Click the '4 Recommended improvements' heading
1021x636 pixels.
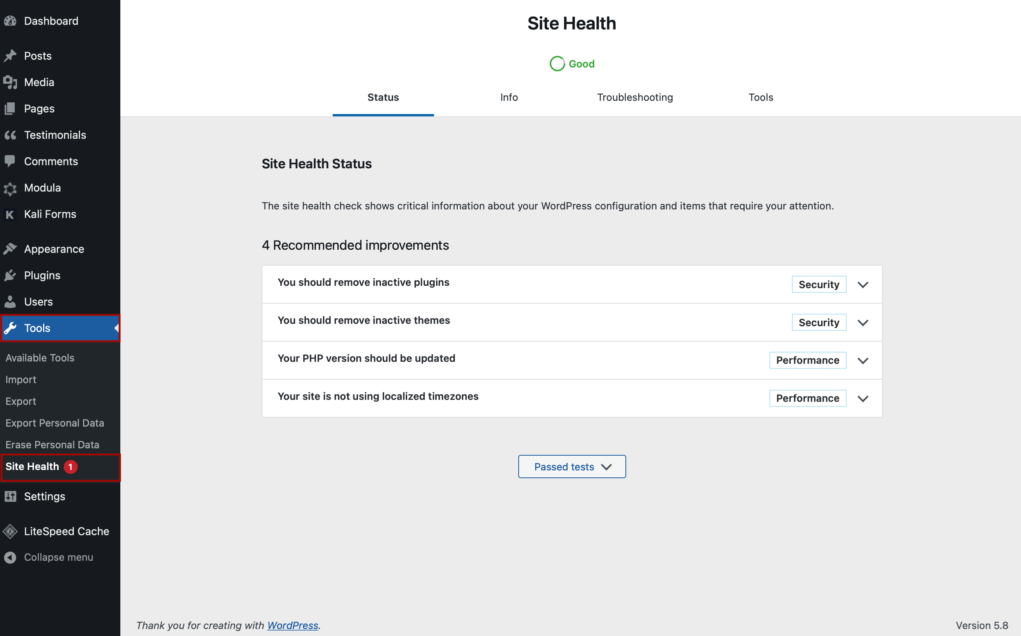(355, 245)
